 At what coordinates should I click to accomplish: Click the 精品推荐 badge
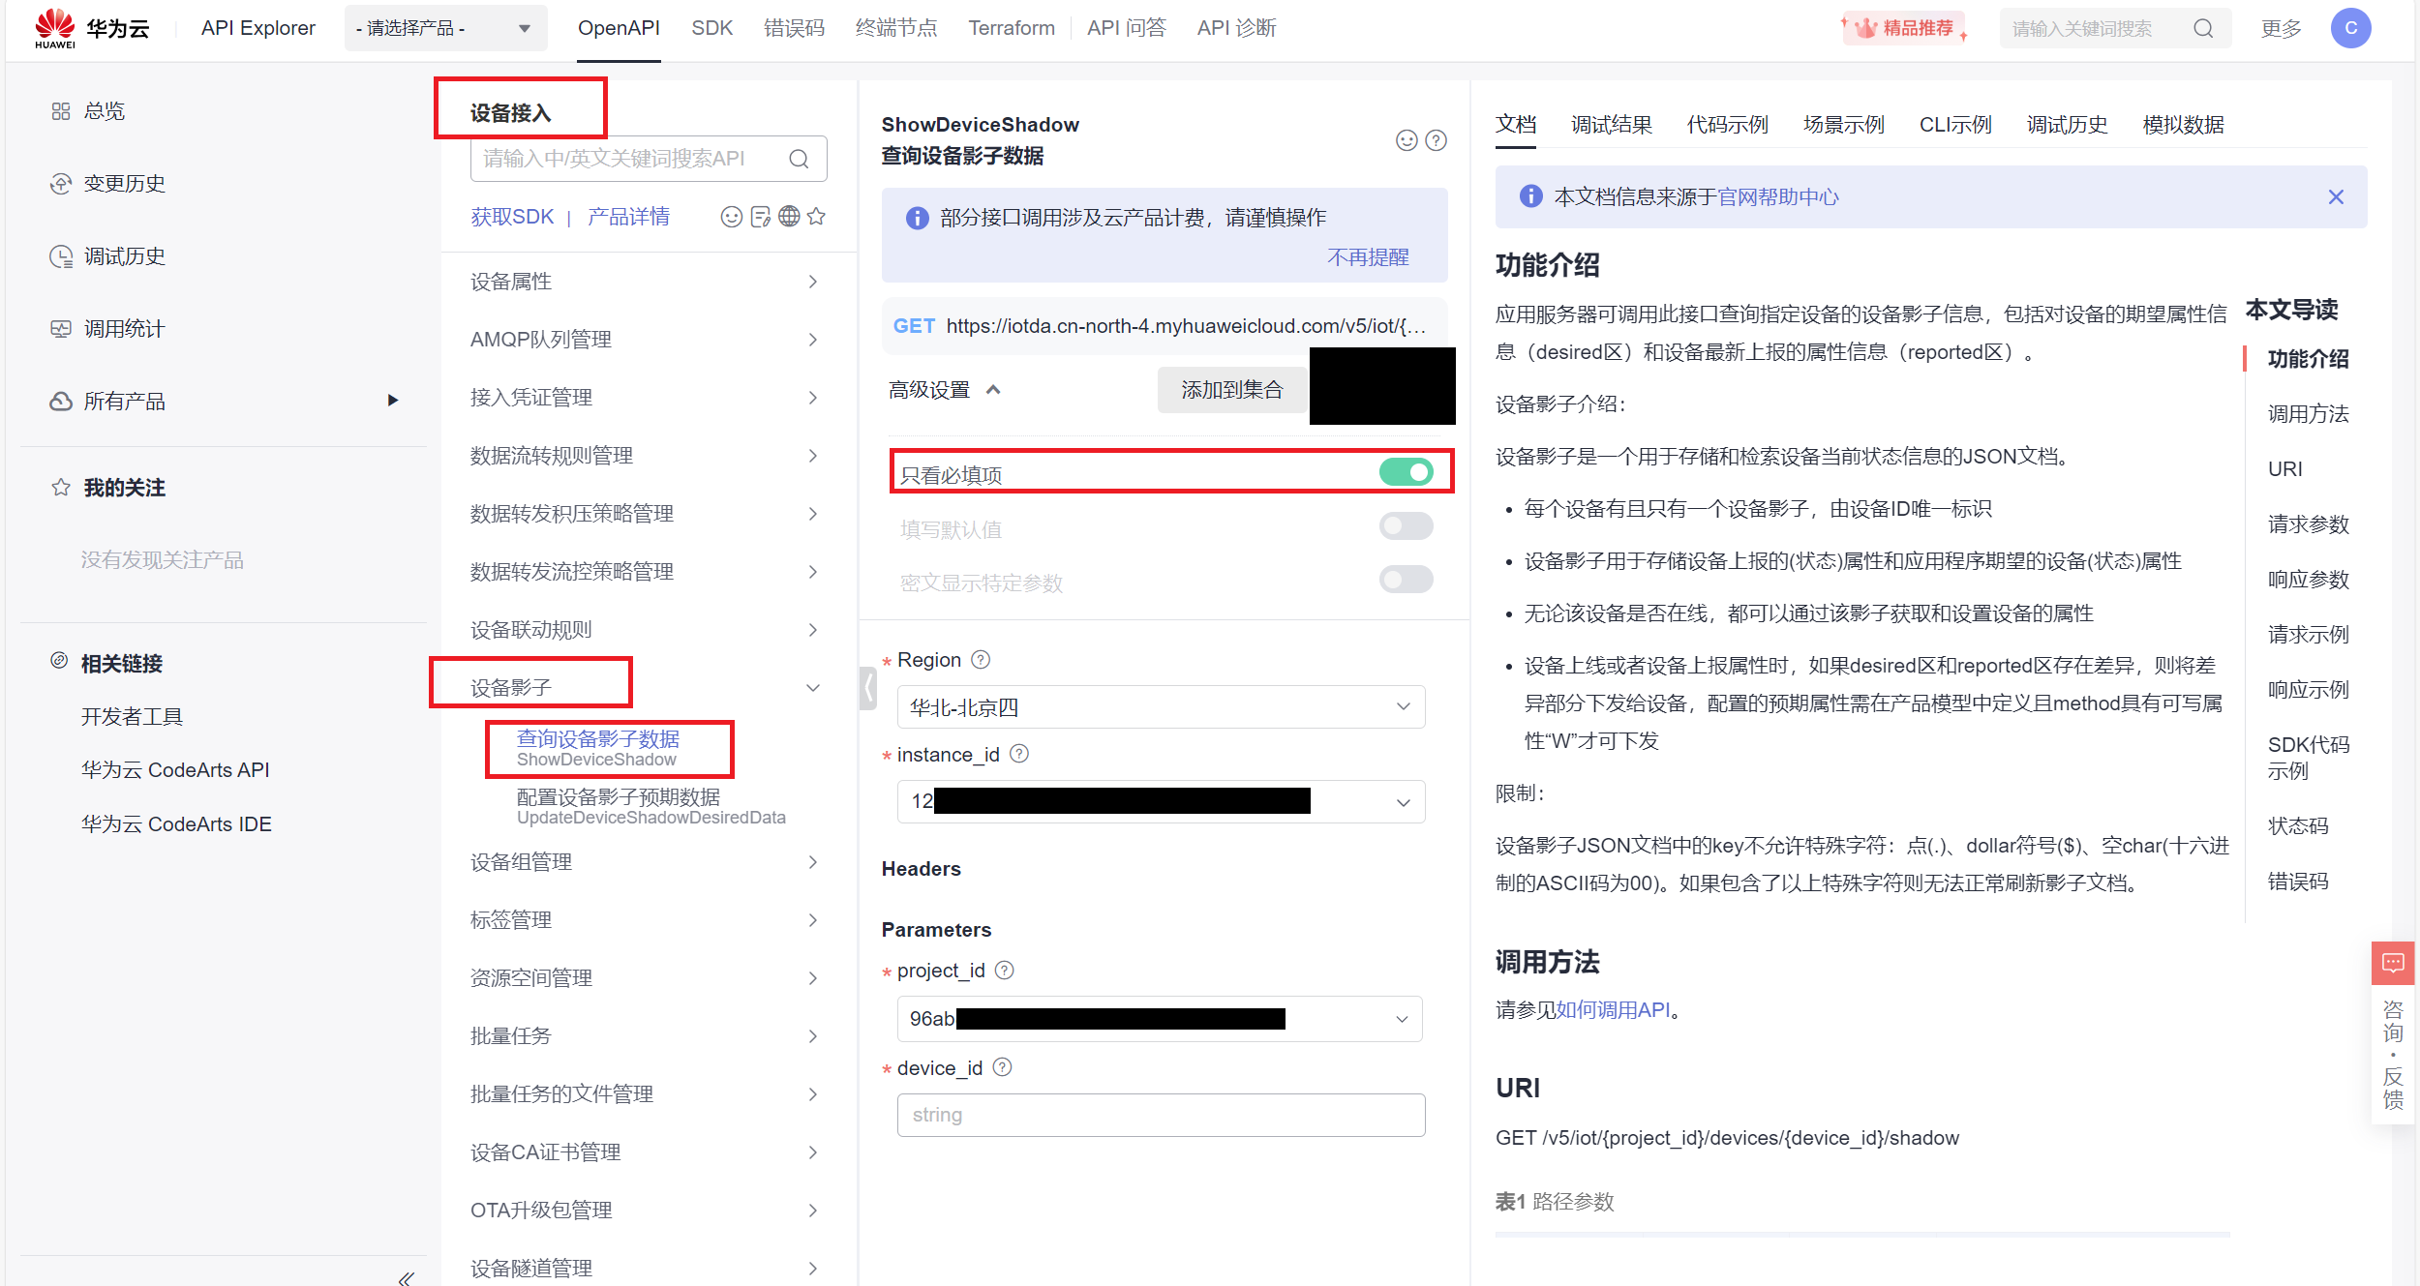[1904, 28]
